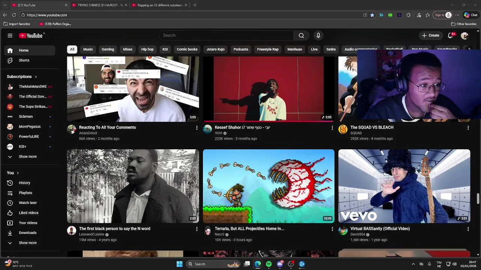Viewport: 481px width, 270px height.
Task: Open options for first black person video
Action: [x=197, y=229]
